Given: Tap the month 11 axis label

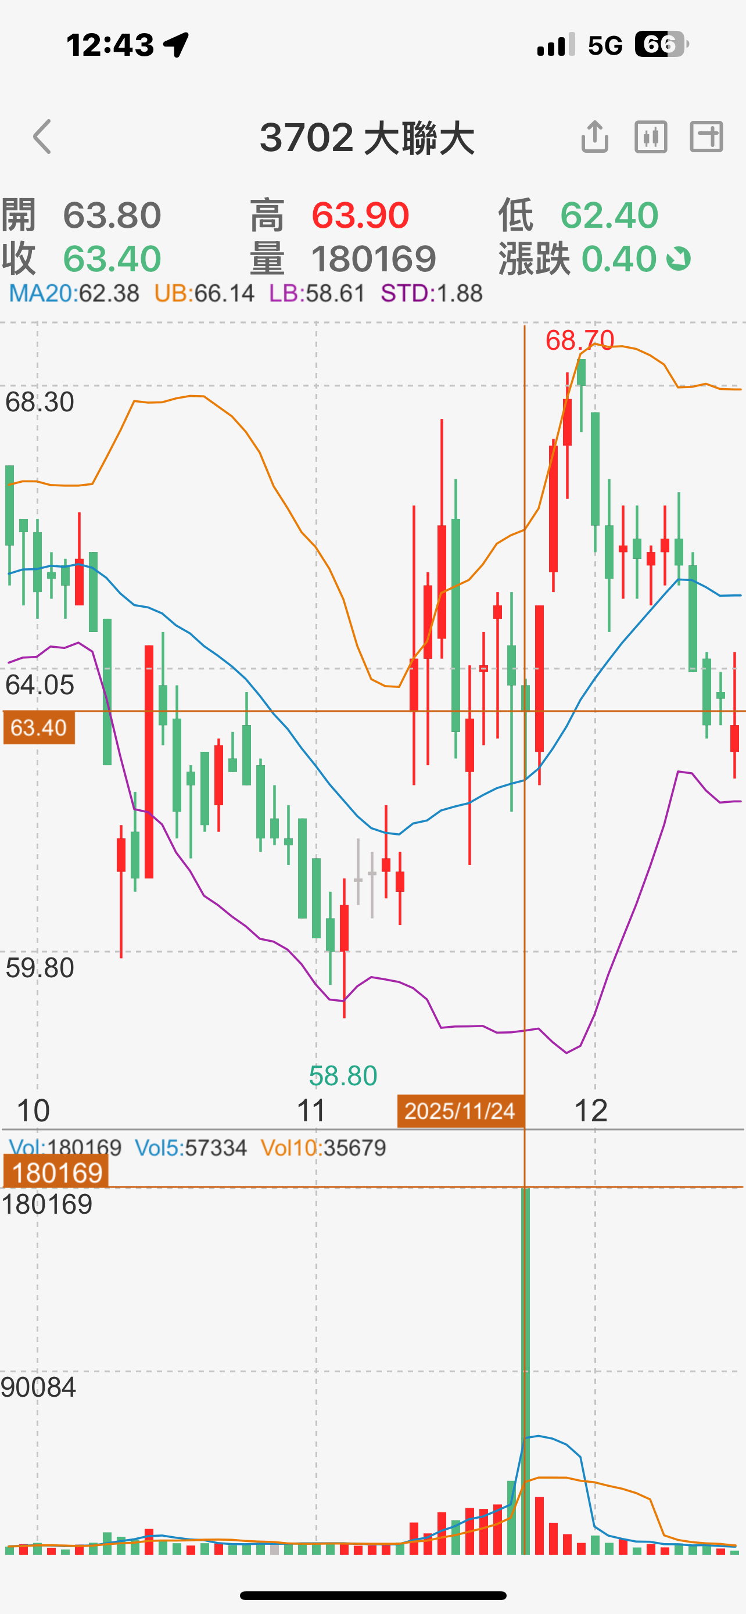Looking at the screenshot, I should (311, 1111).
